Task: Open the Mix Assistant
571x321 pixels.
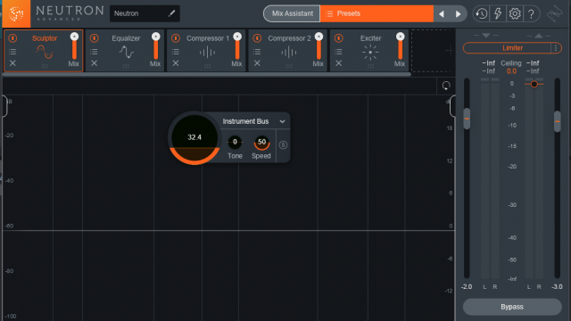Action: [x=292, y=14]
